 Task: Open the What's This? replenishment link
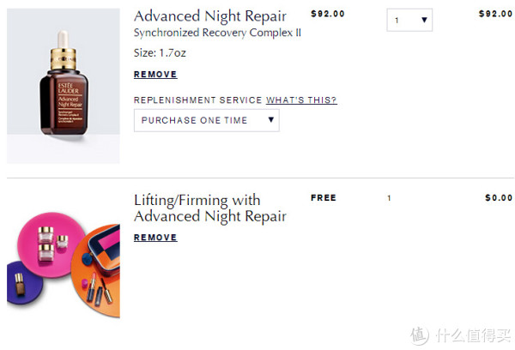point(301,100)
